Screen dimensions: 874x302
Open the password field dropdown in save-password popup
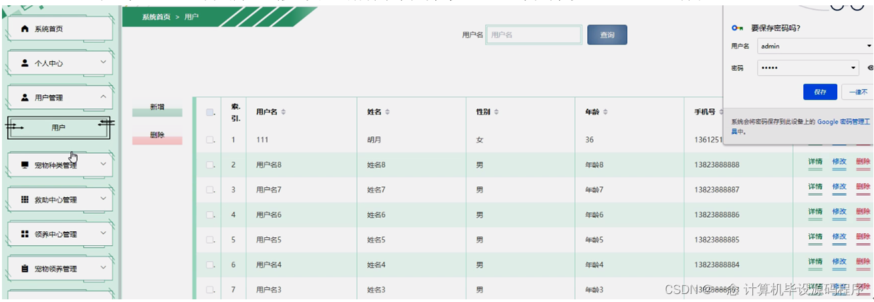tap(854, 68)
